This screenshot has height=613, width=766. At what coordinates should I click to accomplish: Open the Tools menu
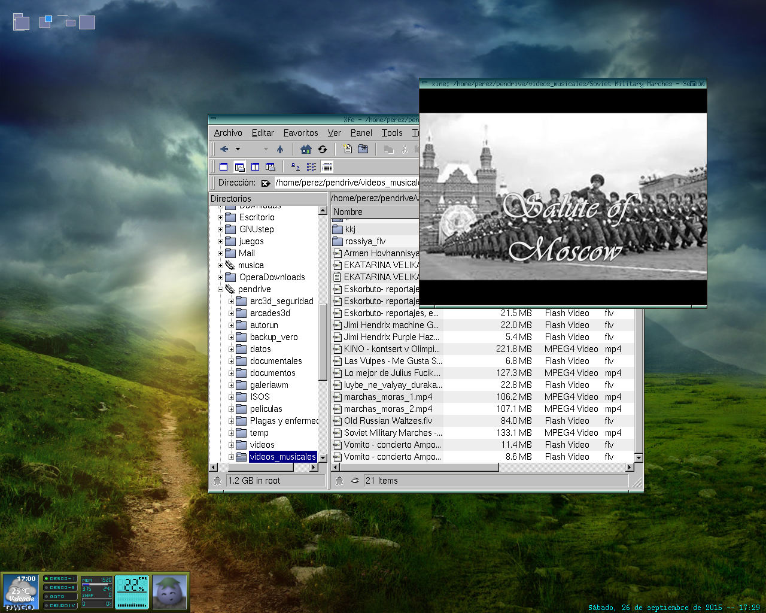(392, 133)
